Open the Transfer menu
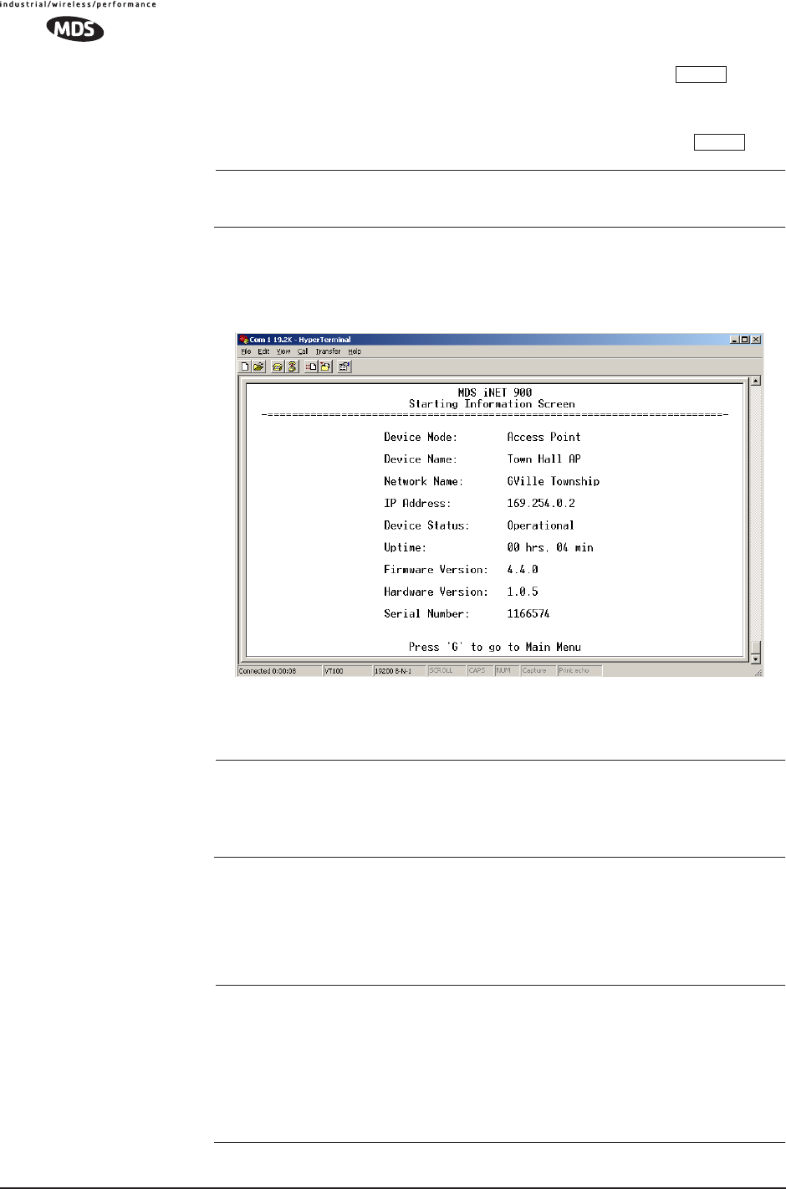 [328, 351]
